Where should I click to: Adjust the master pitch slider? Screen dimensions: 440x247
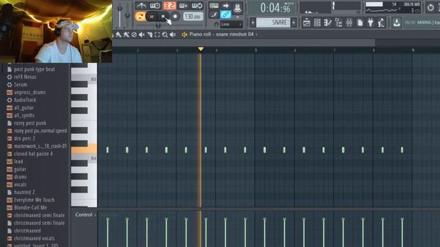pos(127,15)
